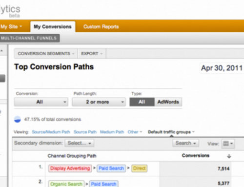
Task: Click the blue conversions pie chart icon
Action: point(18,119)
